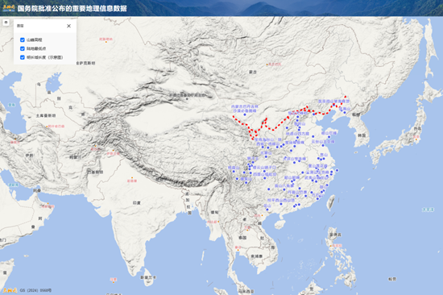Click the 太白山 marker label
Viewport: 443px width, 295px height.
(x=266, y=153)
